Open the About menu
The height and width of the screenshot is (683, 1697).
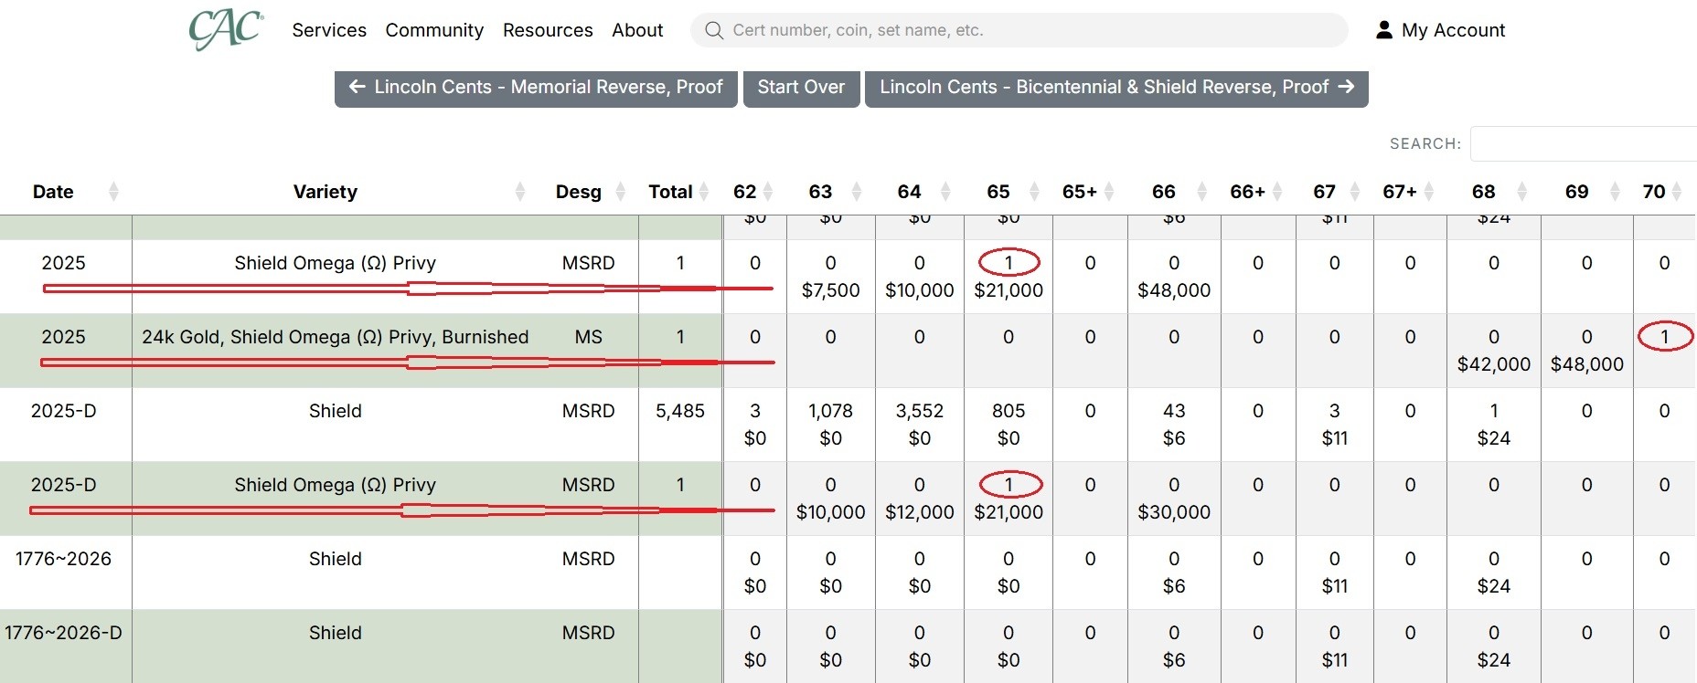pos(637,30)
